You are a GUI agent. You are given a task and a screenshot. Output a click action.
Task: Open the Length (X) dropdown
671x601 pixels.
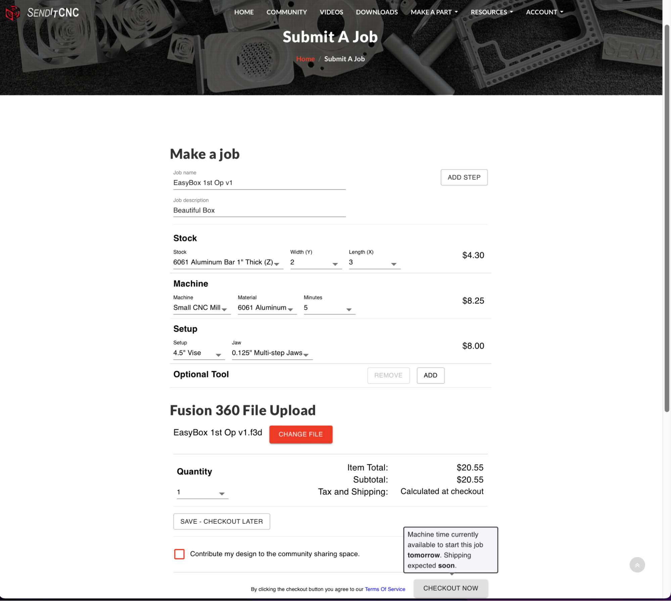point(374,262)
